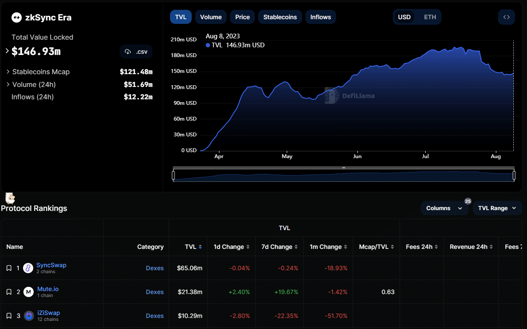This screenshot has height=329, width=527.
Task: Toggle the TVL chart metric
Action: [181, 17]
